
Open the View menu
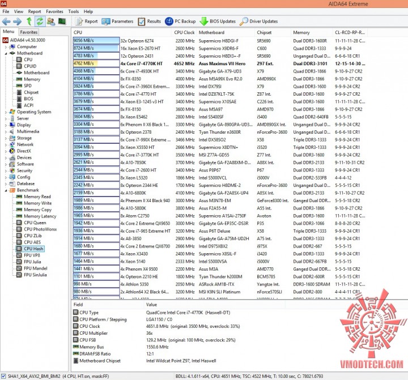(19, 11)
